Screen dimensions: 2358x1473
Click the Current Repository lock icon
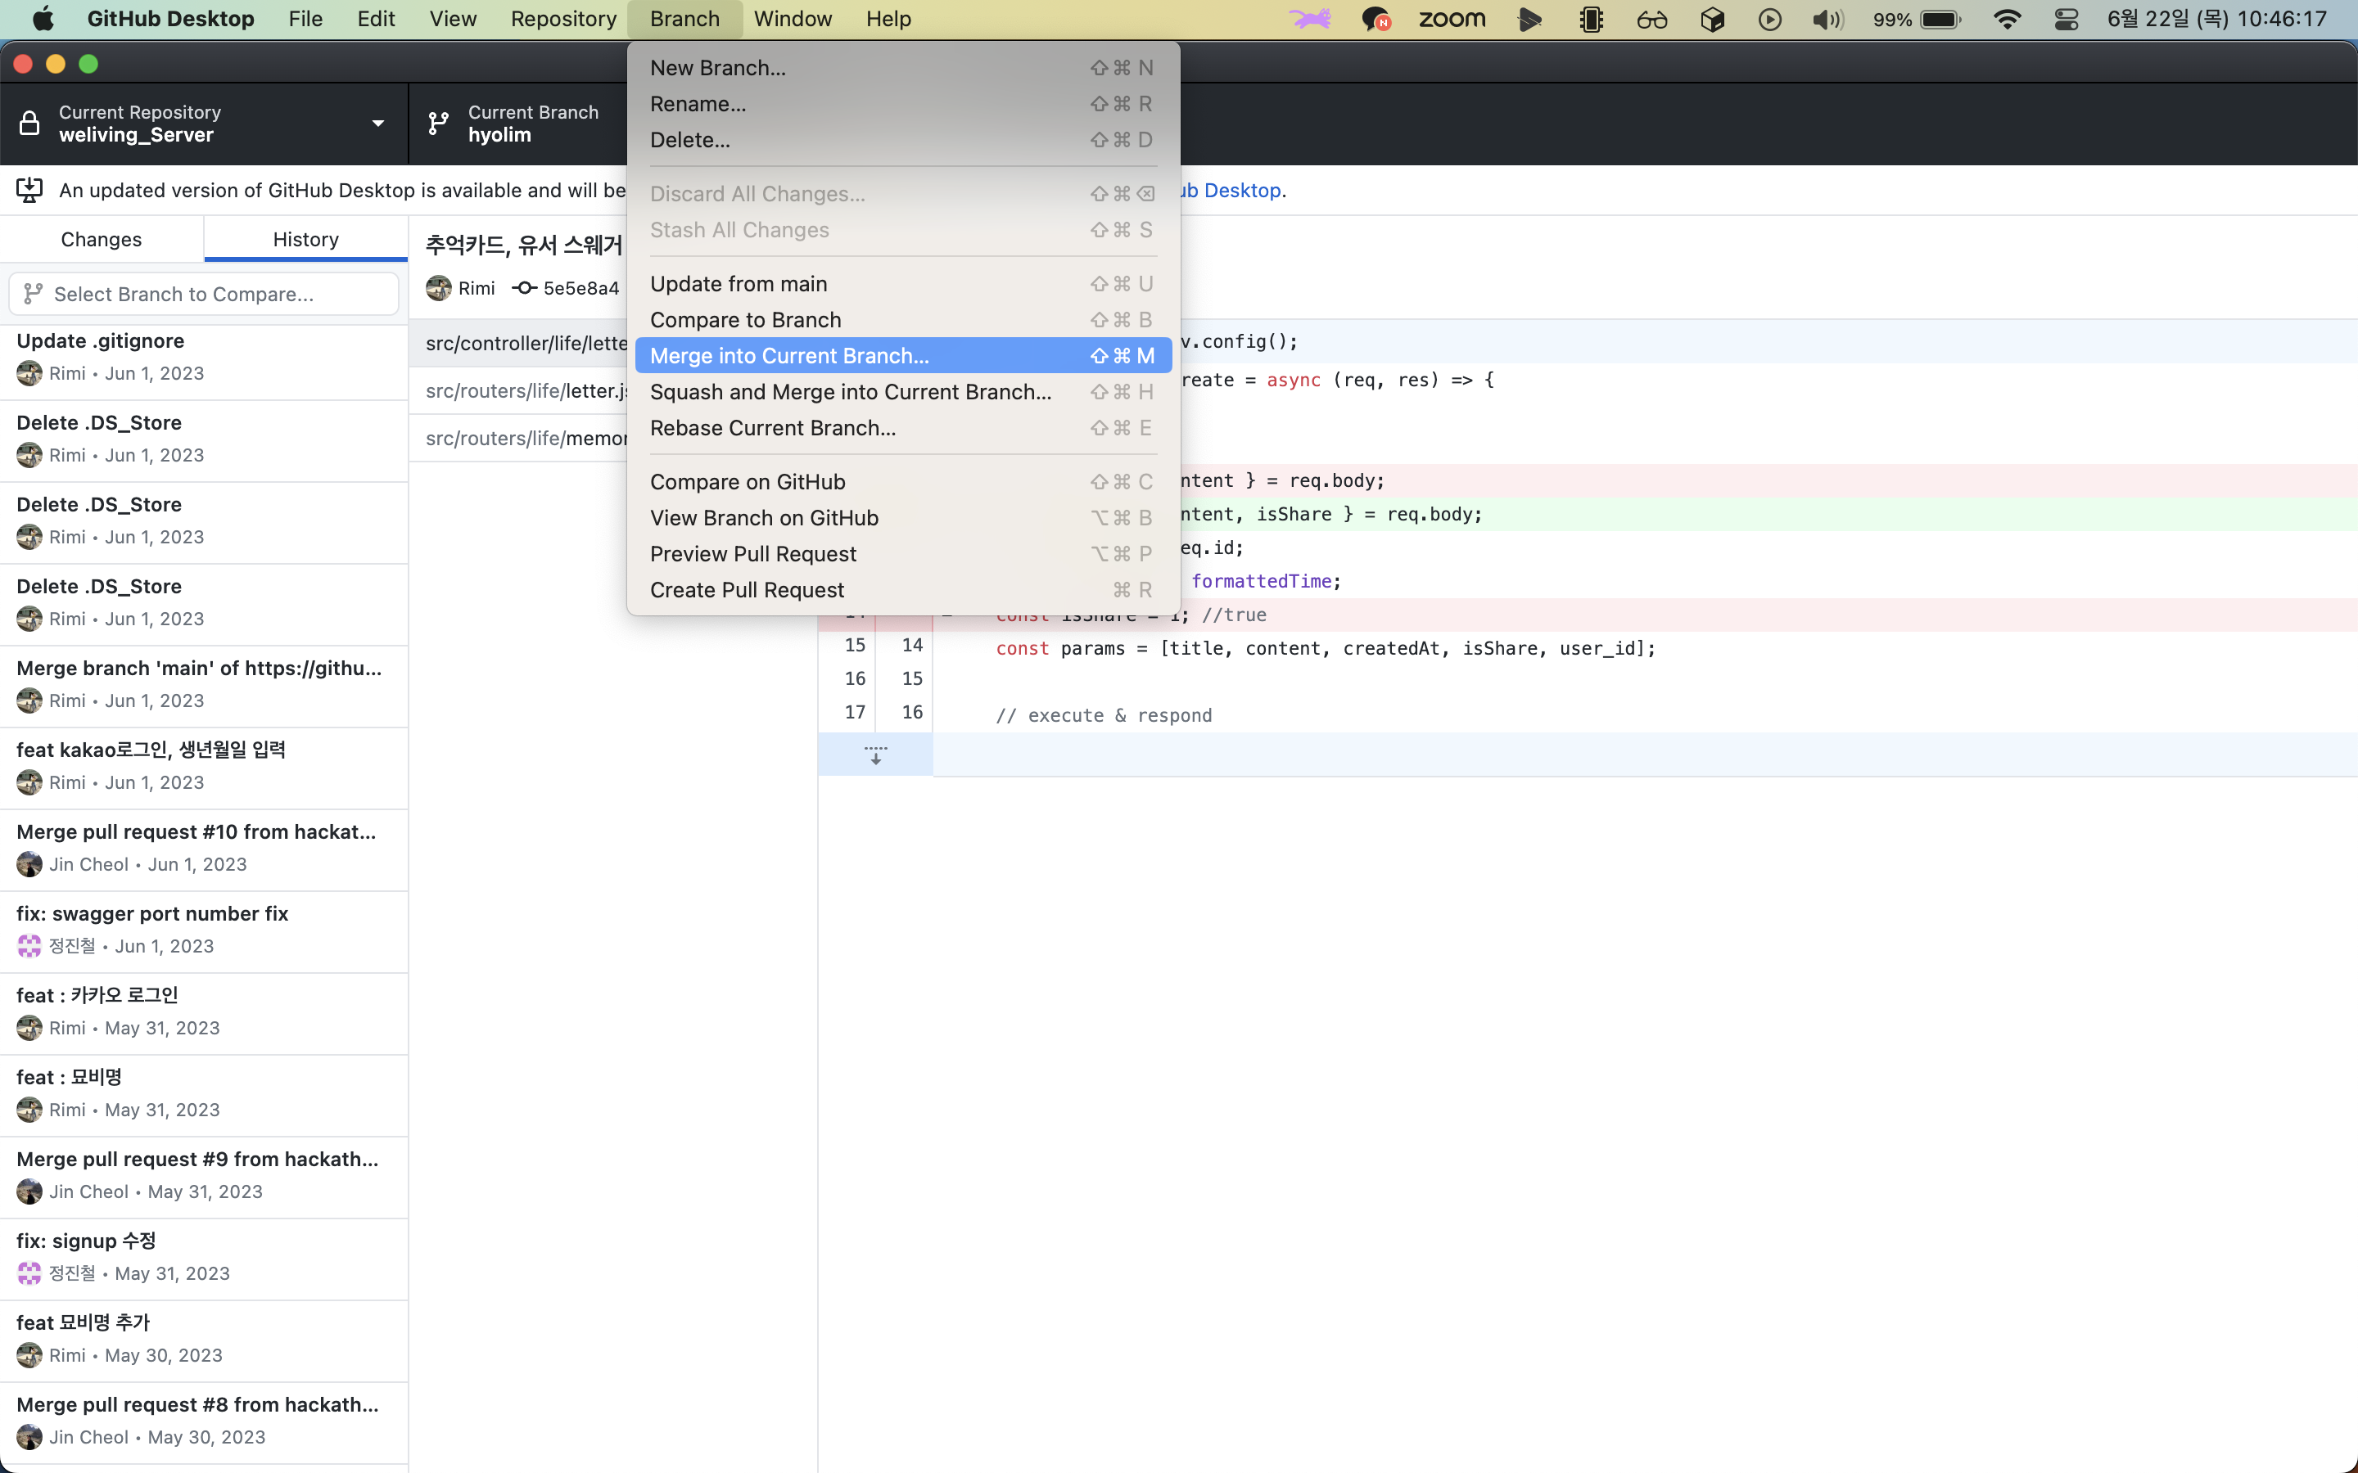29,124
